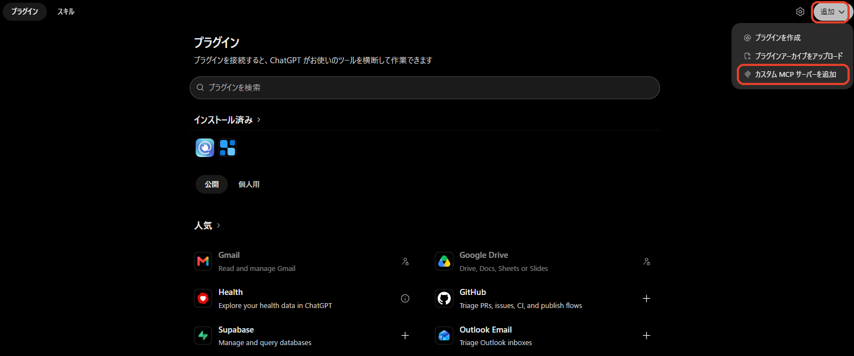Open the Health info icon

point(405,299)
